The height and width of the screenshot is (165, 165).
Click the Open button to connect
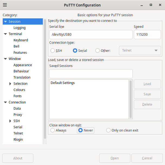coord(115,158)
